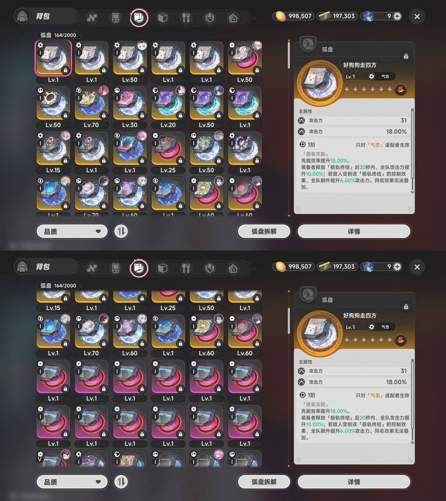Click the upper 弧盘拆解 button
This screenshot has height=501, width=446.
[x=264, y=231]
